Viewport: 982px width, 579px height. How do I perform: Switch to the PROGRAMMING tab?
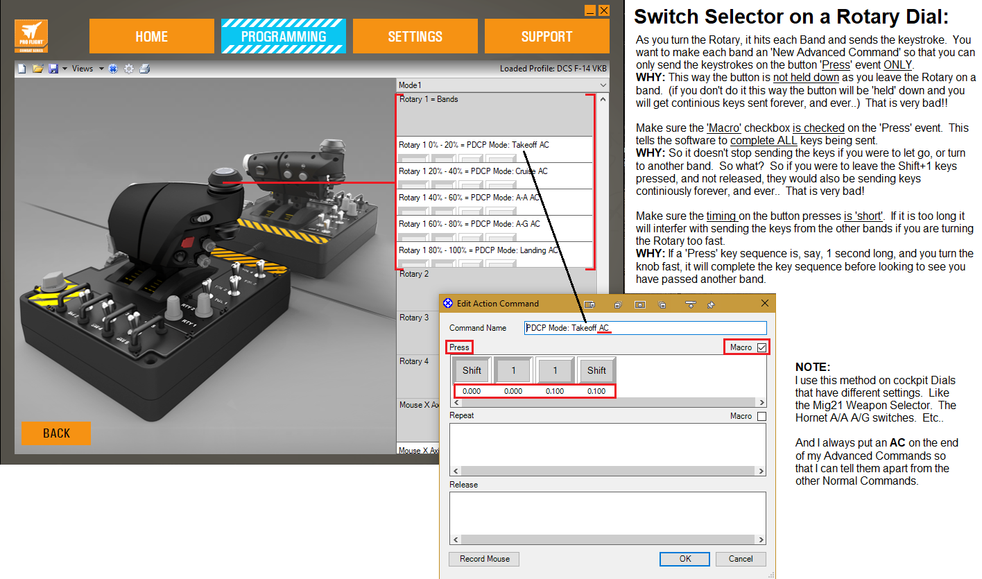point(284,36)
